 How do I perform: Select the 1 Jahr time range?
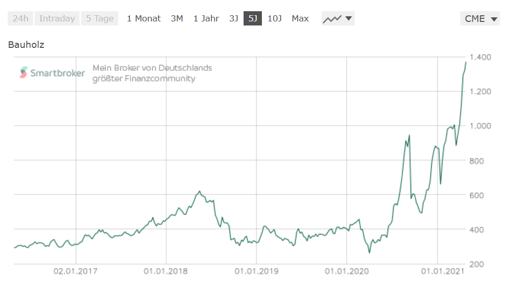(x=206, y=19)
